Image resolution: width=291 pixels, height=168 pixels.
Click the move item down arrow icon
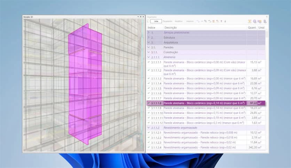(225, 21)
